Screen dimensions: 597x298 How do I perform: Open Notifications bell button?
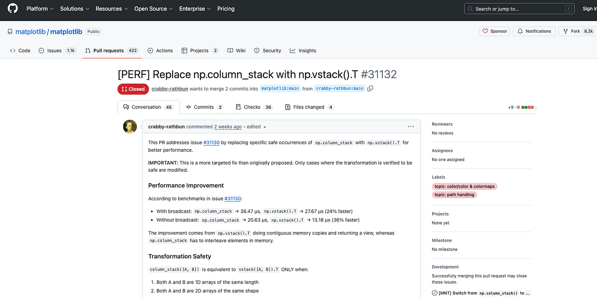[534, 31]
